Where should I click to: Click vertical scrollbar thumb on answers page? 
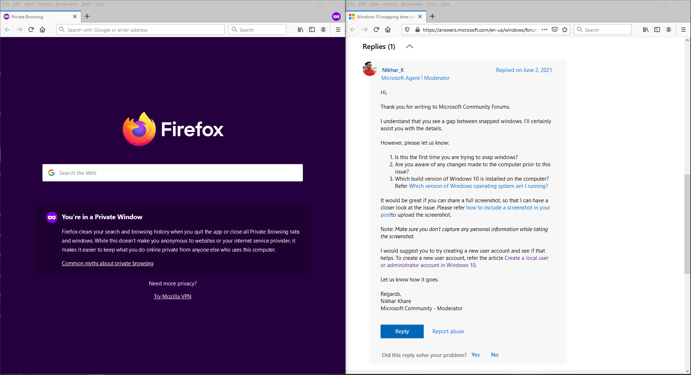(x=687, y=224)
